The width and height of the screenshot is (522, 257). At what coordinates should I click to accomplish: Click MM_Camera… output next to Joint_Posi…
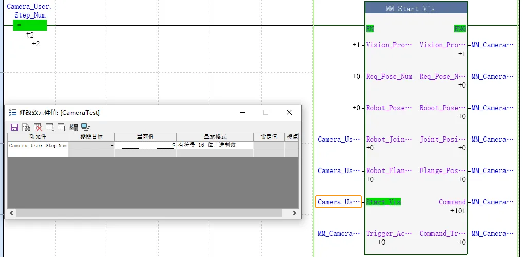pyautogui.click(x=492, y=139)
